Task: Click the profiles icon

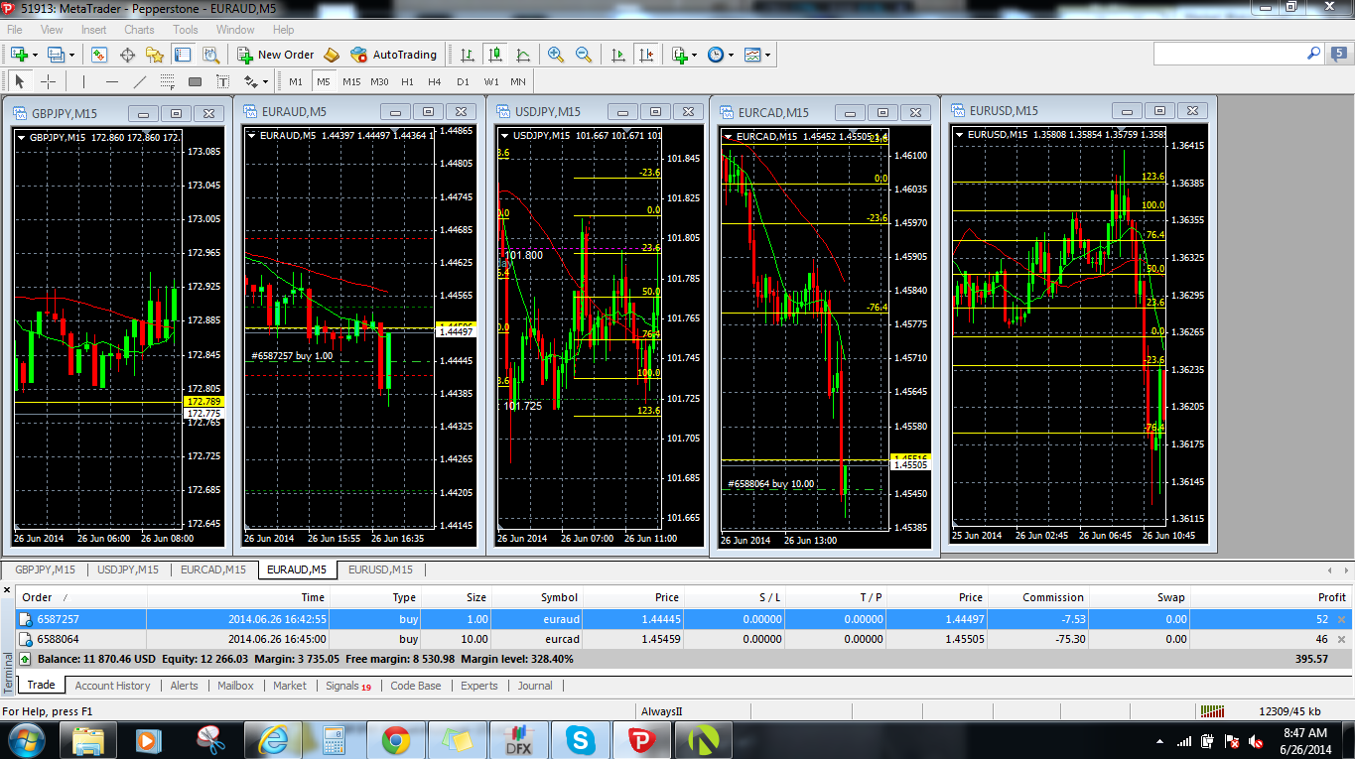Action: pos(55,55)
